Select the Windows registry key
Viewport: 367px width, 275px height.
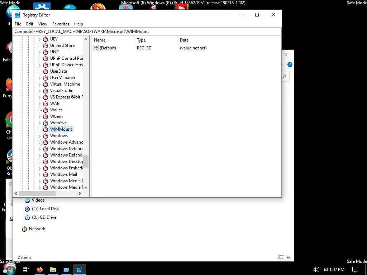pyautogui.click(x=59, y=136)
